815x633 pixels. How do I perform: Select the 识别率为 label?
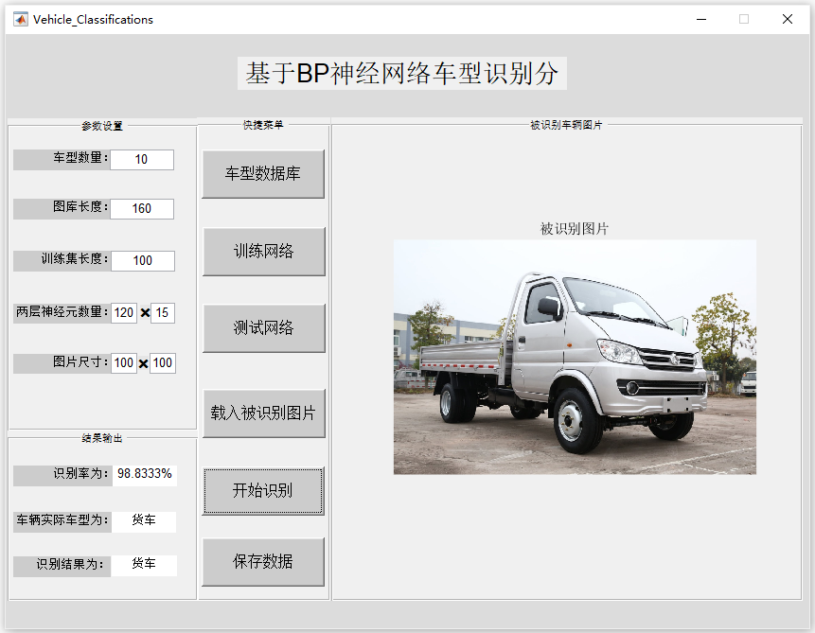(62, 476)
